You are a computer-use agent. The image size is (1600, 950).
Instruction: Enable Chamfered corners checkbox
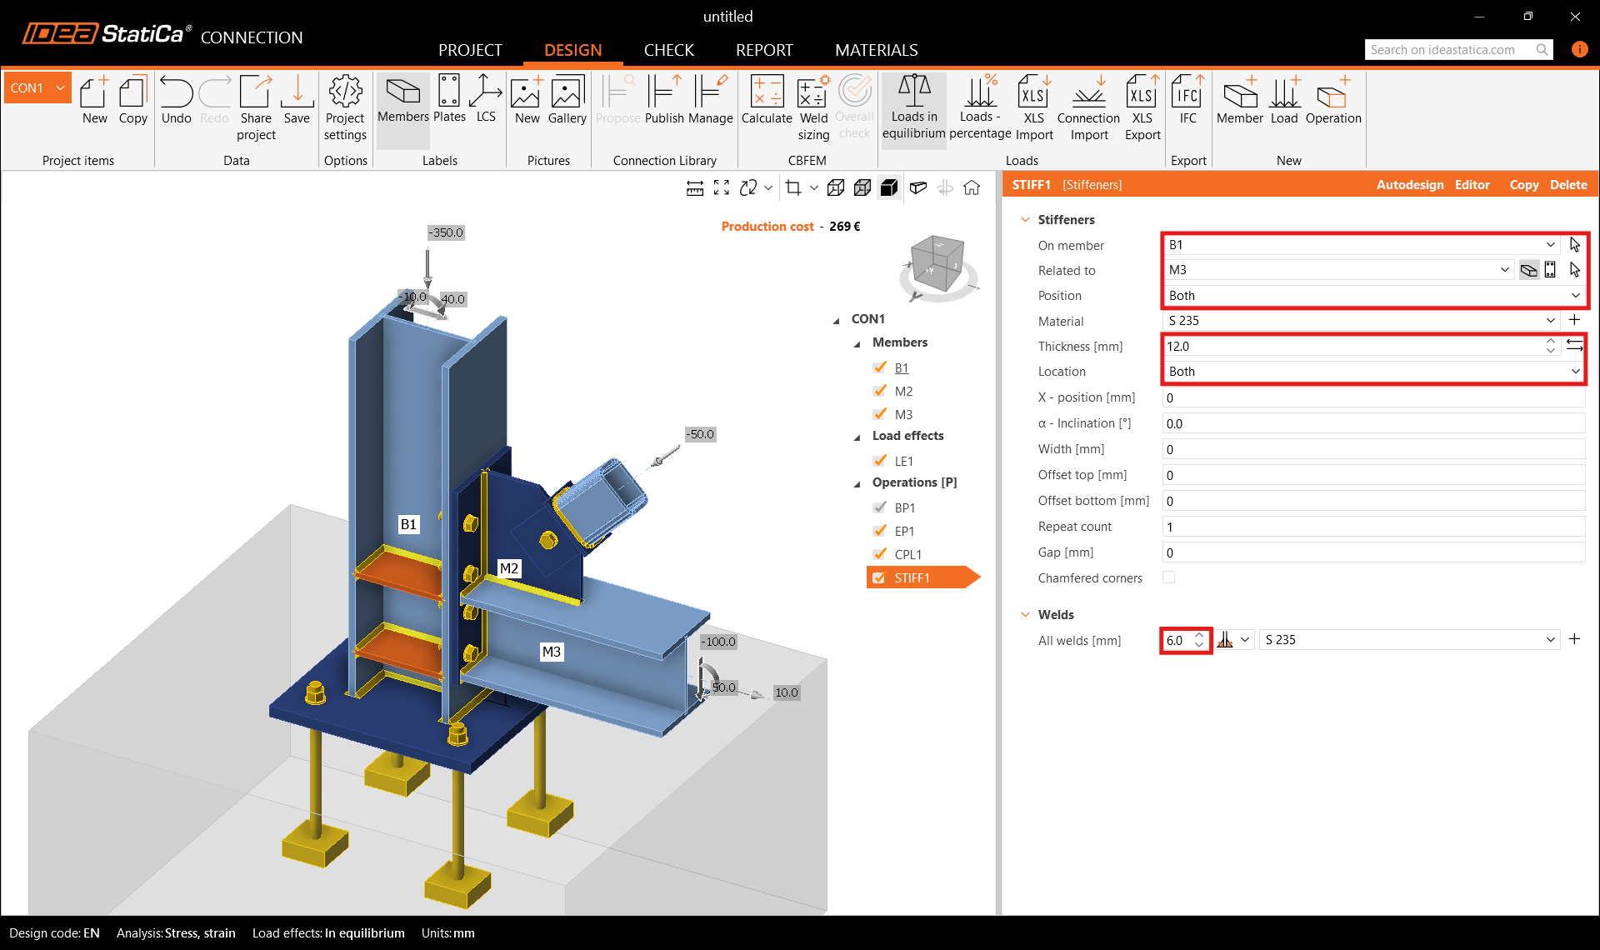click(x=1168, y=577)
